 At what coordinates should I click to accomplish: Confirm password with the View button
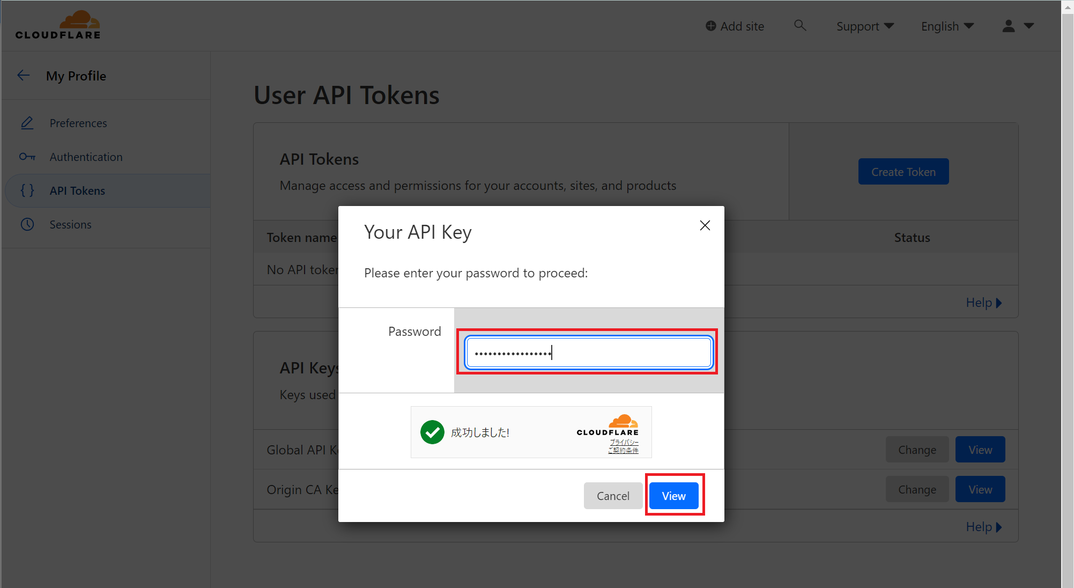[x=673, y=495]
